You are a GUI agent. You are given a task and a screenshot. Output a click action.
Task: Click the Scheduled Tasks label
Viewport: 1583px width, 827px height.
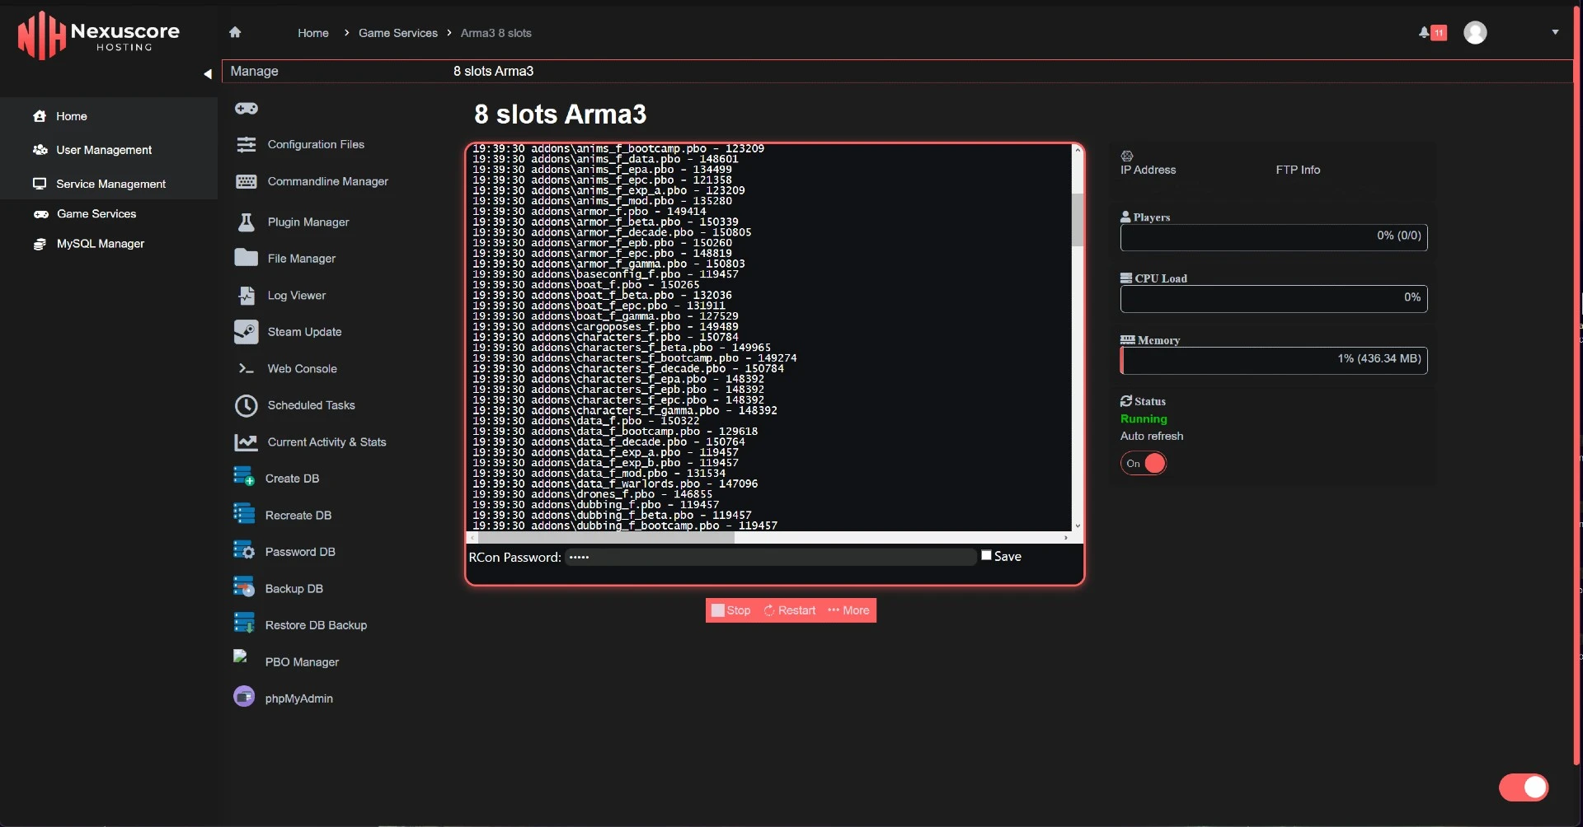click(x=311, y=405)
